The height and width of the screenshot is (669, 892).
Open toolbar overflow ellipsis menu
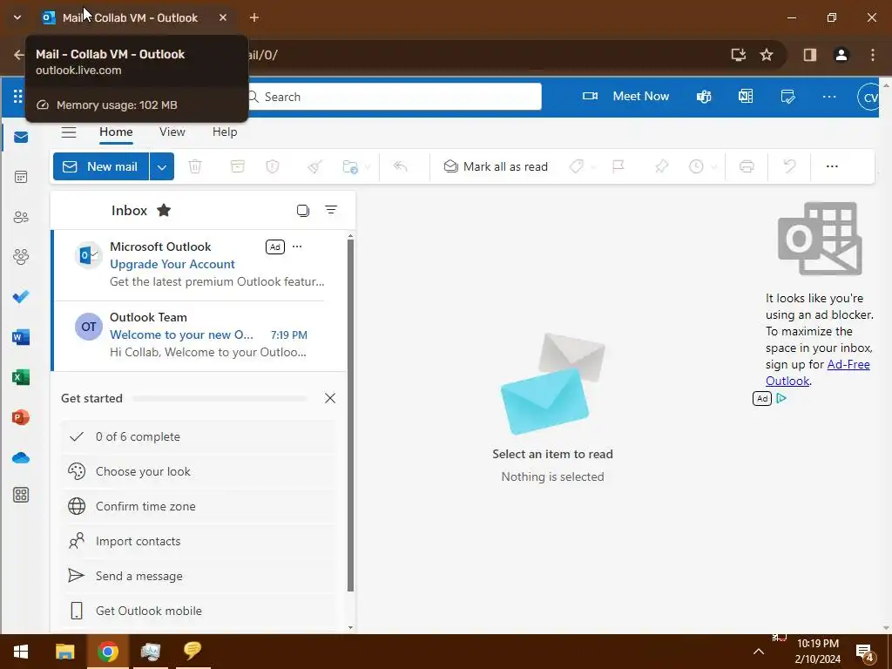click(832, 166)
